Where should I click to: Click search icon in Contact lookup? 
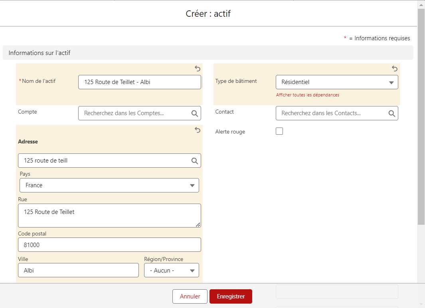click(x=391, y=114)
